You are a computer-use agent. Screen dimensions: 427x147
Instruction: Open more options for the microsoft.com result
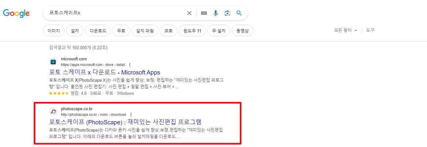point(130,65)
